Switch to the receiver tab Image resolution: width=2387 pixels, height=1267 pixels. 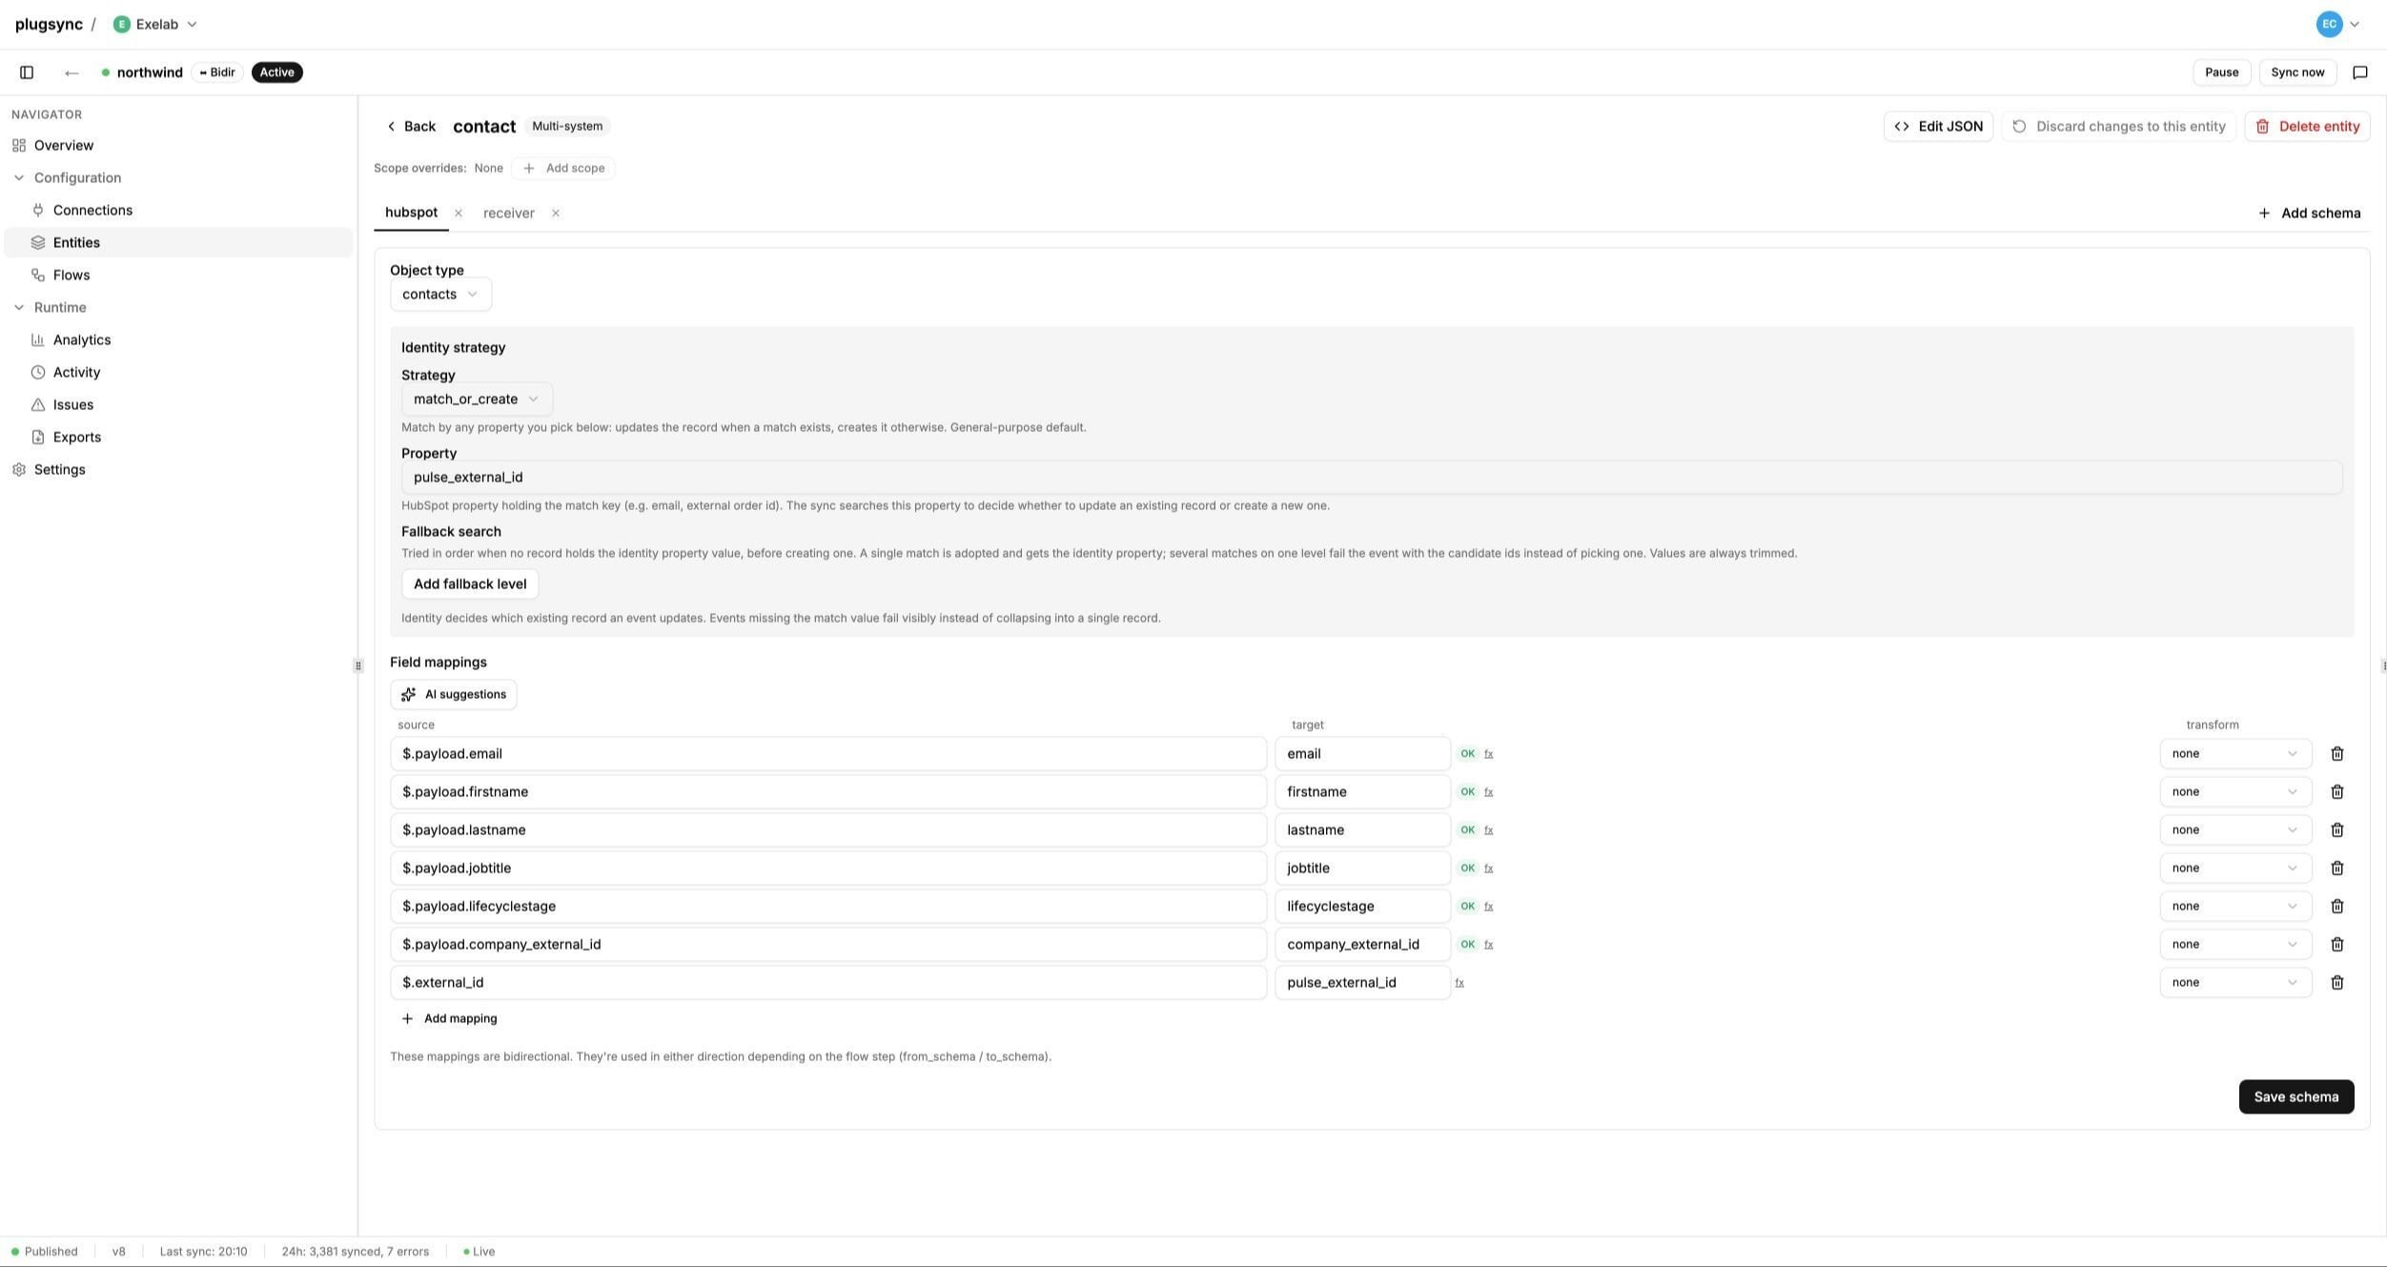point(509,214)
